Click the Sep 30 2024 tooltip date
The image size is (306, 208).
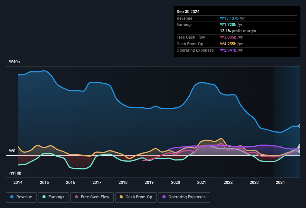coord(188,12)
